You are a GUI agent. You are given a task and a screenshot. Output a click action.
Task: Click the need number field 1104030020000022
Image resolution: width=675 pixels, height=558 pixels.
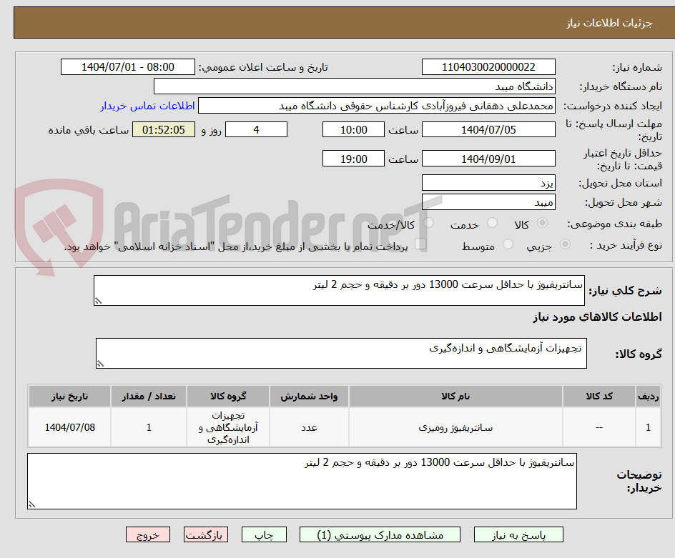click(x=488, y=66)
